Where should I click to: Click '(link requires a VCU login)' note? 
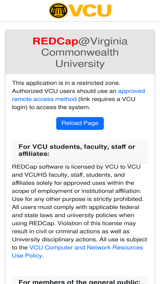(73, 103)
